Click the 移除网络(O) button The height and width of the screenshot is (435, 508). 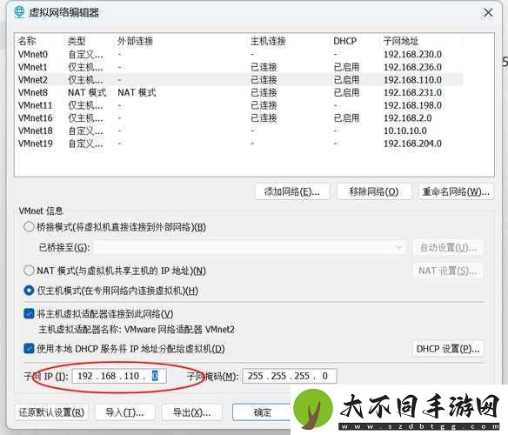coord(374,192)
